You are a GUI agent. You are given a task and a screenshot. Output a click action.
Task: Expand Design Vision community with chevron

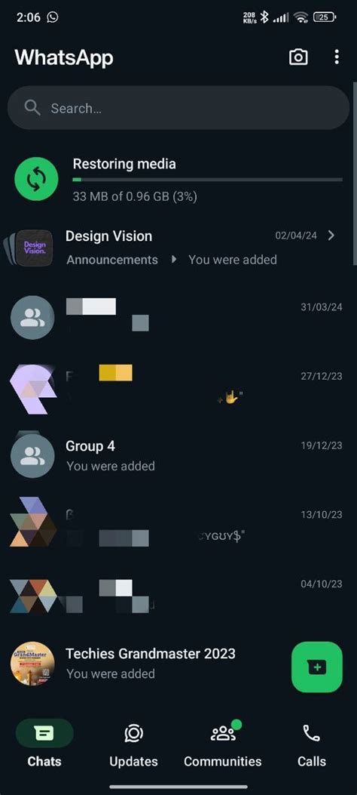click(x=331, y=236)
